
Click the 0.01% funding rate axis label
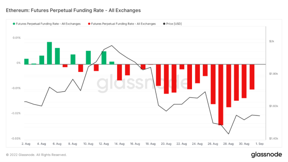[x=17, y=38]
